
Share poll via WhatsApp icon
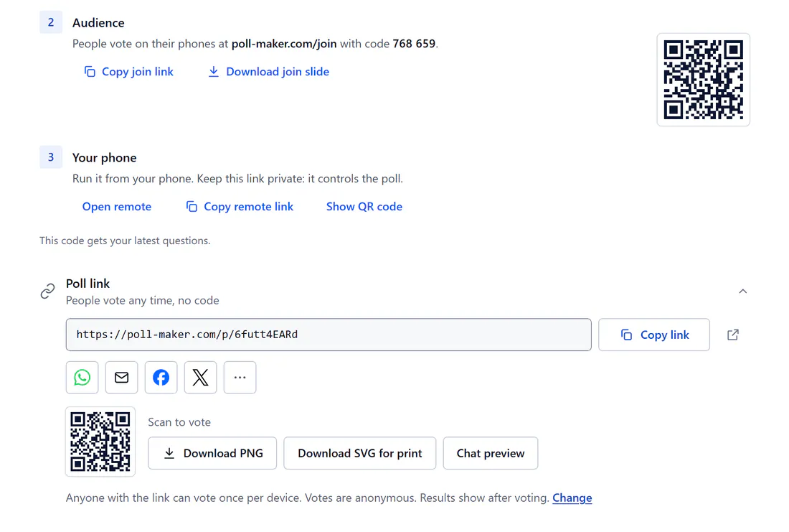coord(82,378)
